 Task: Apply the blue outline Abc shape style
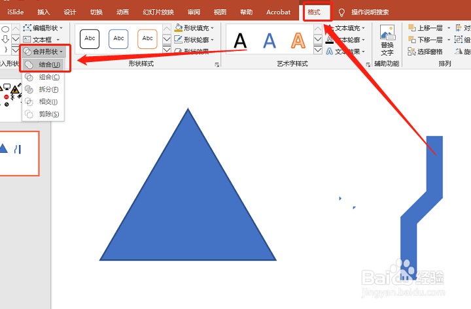click(118, 39)
